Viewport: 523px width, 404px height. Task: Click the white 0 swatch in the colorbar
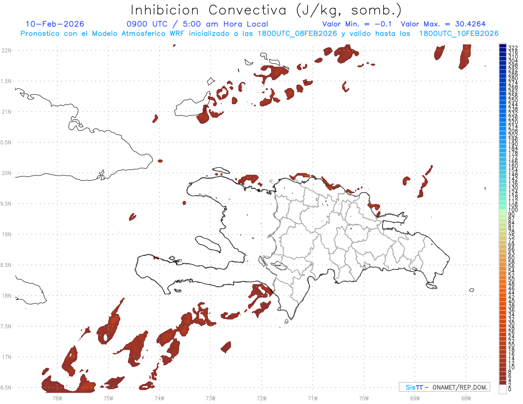(x=503, y=390)
